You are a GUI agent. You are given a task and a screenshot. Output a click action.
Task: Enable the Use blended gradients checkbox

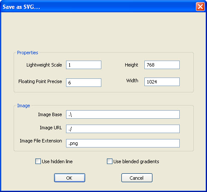[x=109, y=161]
